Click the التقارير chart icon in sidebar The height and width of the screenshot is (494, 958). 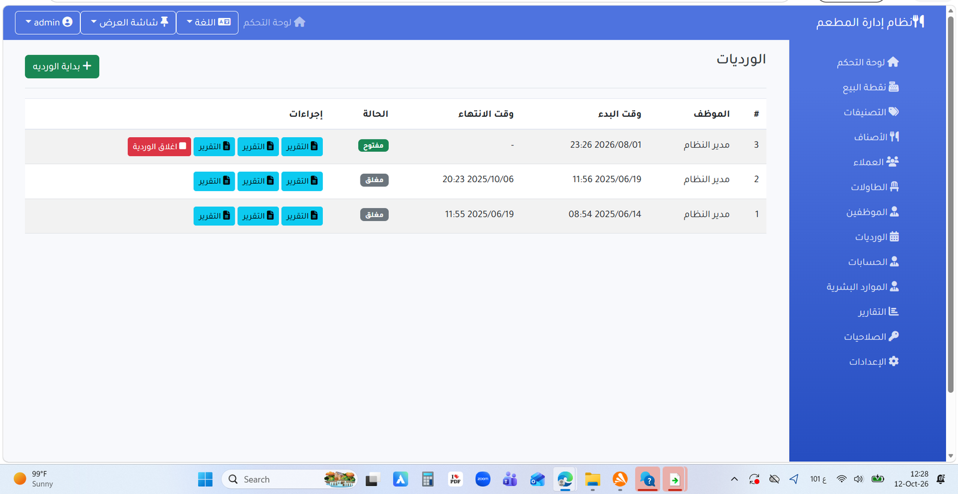[x=893, y=311]
